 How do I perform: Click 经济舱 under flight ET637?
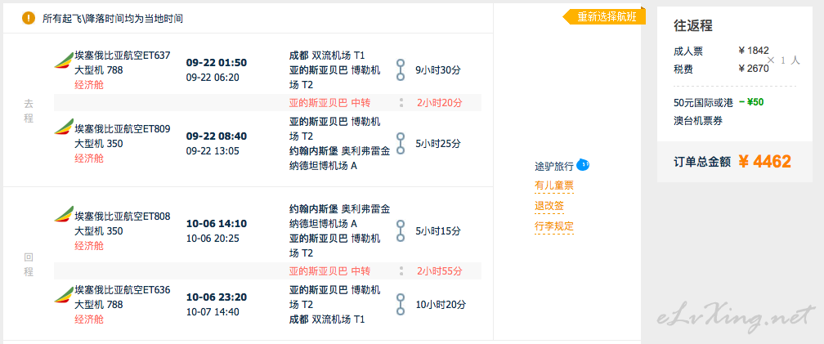89,85
